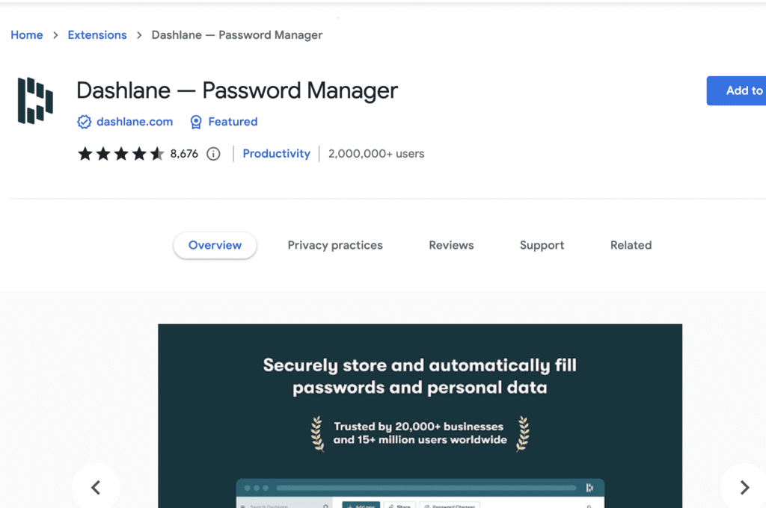This screenshot has height=508, width=766.
Task: Open the Related tab
Action: tap(631, 246)
